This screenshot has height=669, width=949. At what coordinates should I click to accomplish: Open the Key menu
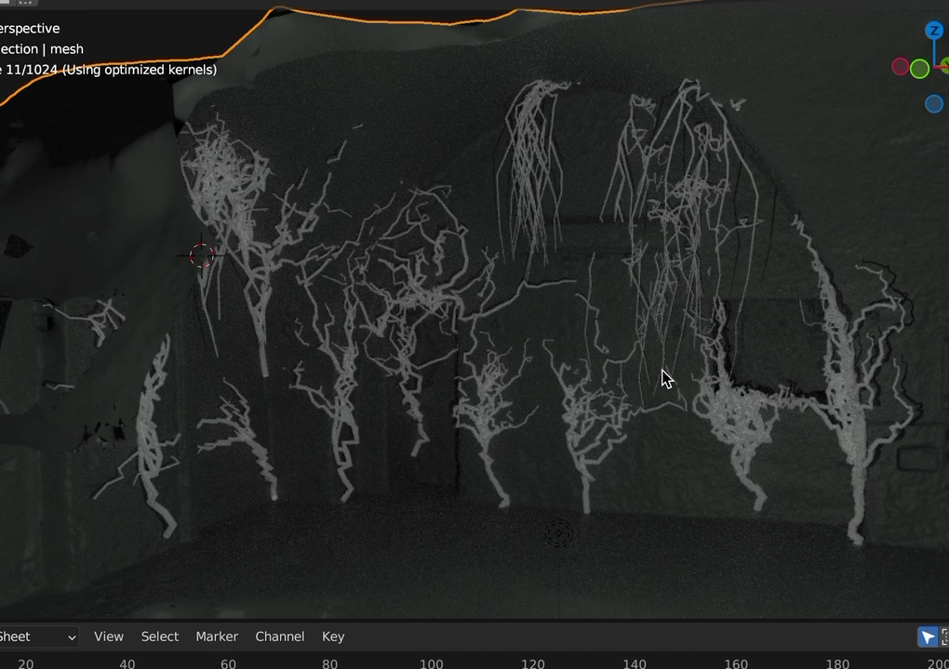click(333, 636)
